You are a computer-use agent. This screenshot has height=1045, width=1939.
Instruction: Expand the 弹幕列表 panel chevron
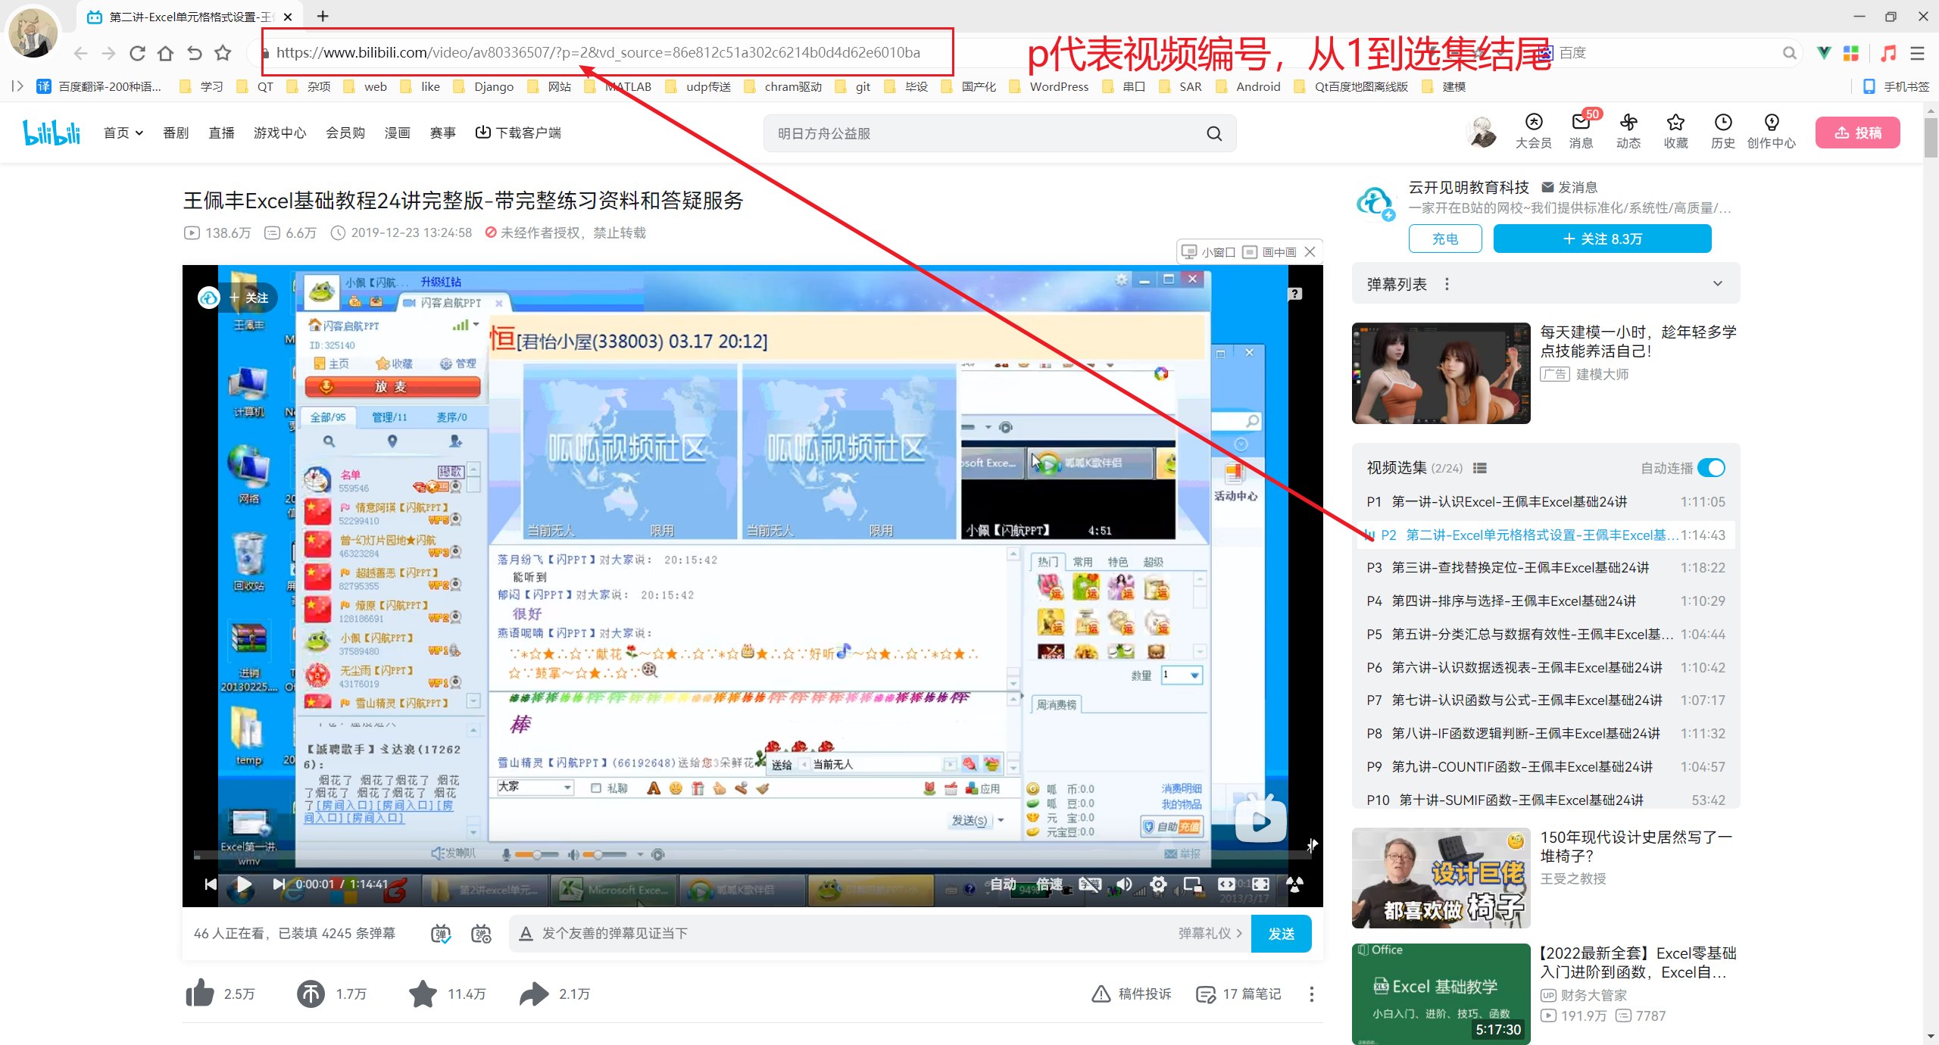[1717, 284]
